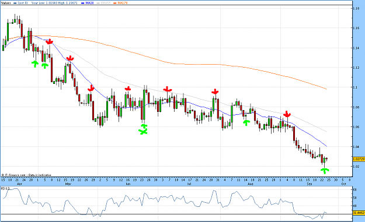365x222 pixels.
Task: Click the 1.12 price axis label
Action: point(356,68)
